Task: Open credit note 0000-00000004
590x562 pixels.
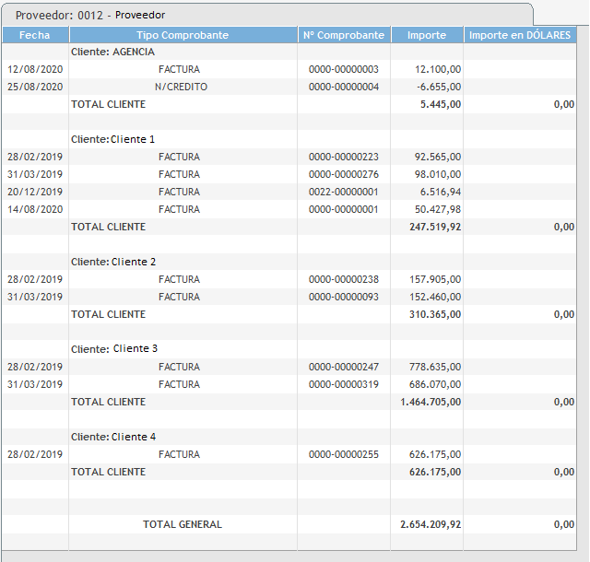Action: point(343,88)
